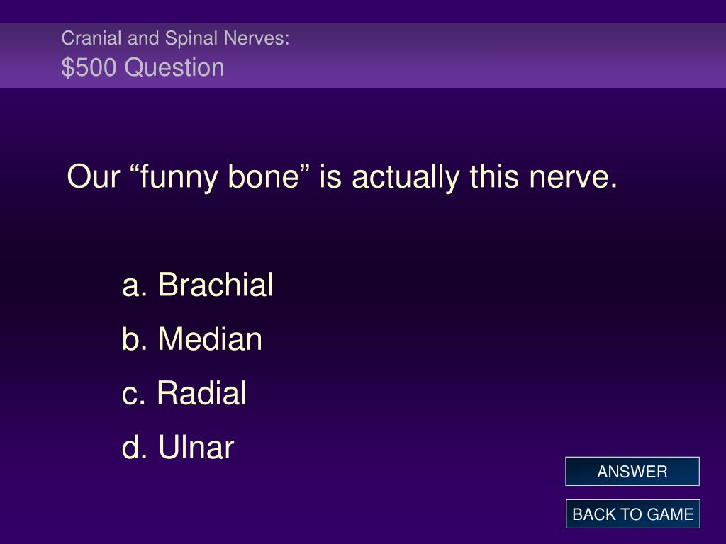Choose the answer option Ulnar
Image resolution: width=726 pixels, height=544 pixels.
pos(196,448)
